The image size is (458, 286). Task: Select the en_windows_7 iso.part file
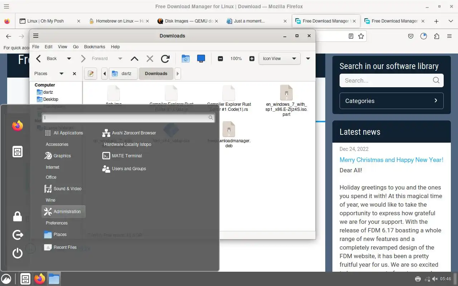pyautogui.click(x=286, y=101)
